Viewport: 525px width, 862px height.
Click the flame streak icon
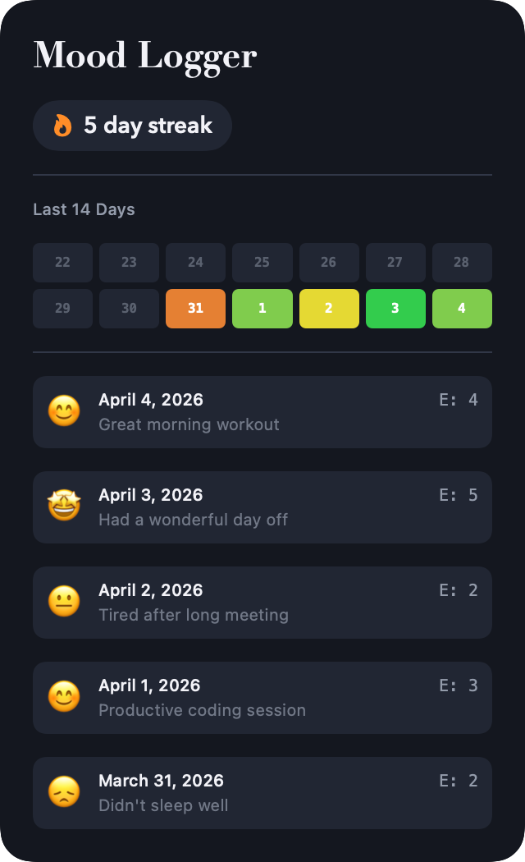63,126
